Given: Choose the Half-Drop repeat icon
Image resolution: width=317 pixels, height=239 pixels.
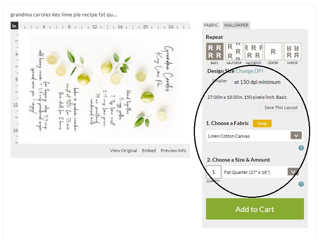Looking at the screenshot, I should point(234,51).
